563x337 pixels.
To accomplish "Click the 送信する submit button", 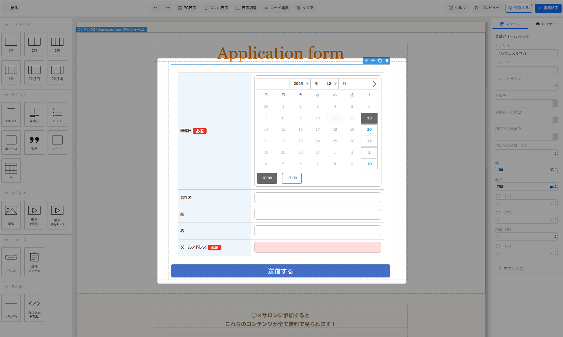I will click(280, 271).
